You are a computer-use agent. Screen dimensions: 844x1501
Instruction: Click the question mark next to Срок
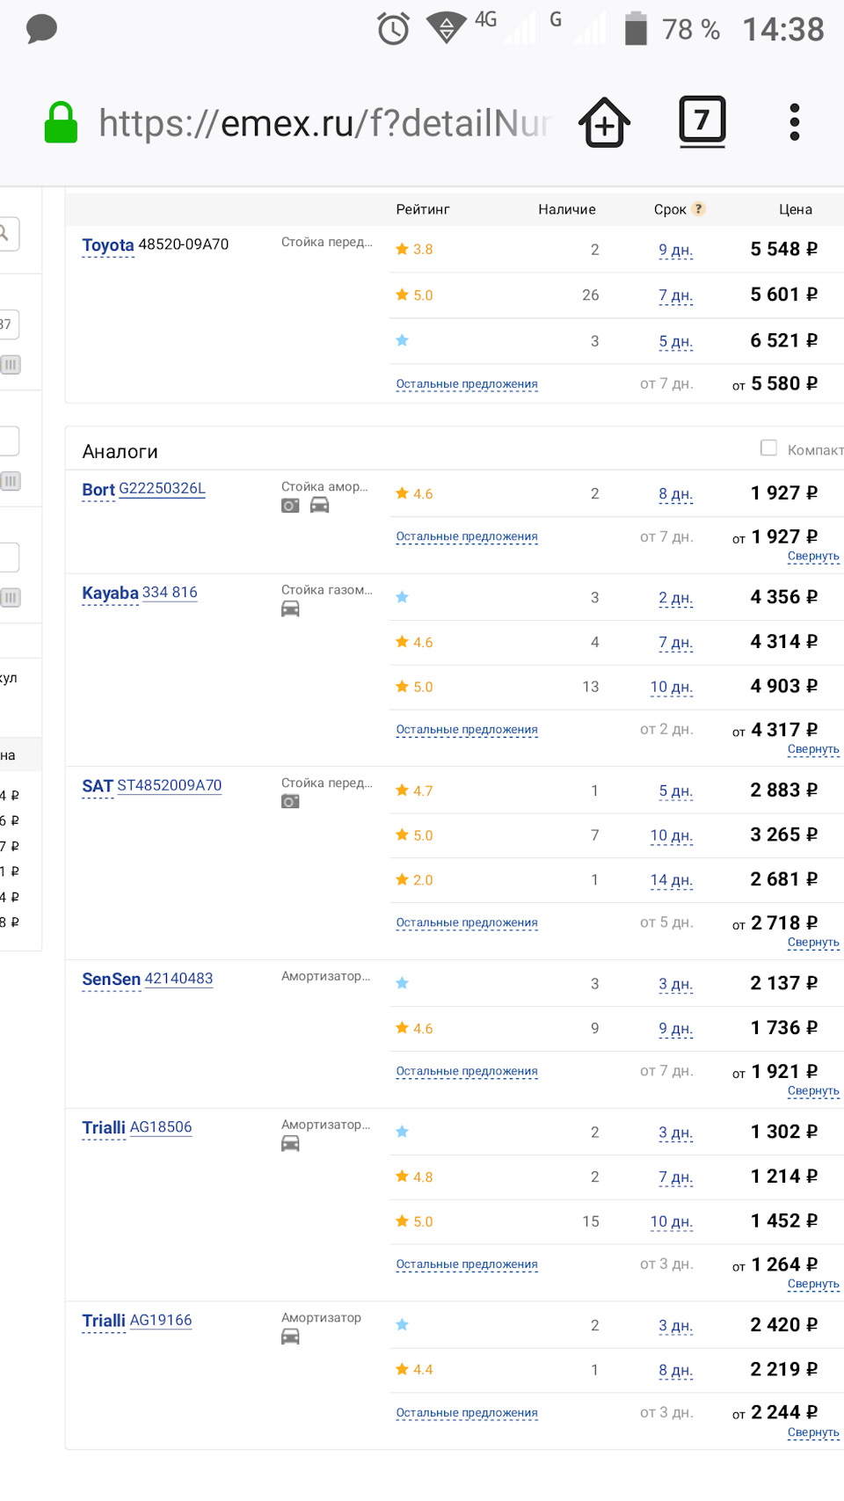[x=698, y=208]
